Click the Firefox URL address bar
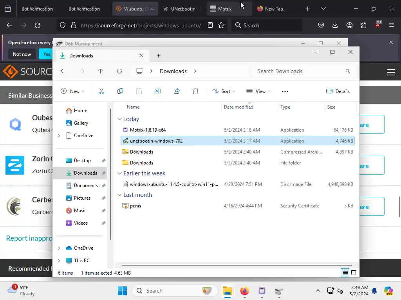 click(141, 25)
